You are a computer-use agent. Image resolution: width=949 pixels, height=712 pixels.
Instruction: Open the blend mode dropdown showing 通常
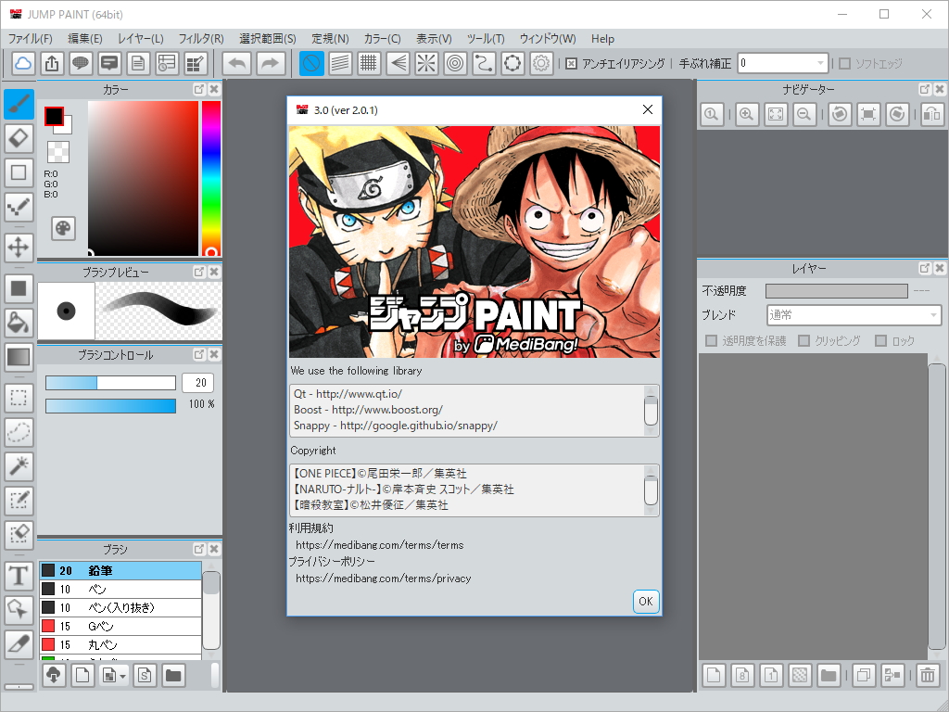[x=853, y=314]
